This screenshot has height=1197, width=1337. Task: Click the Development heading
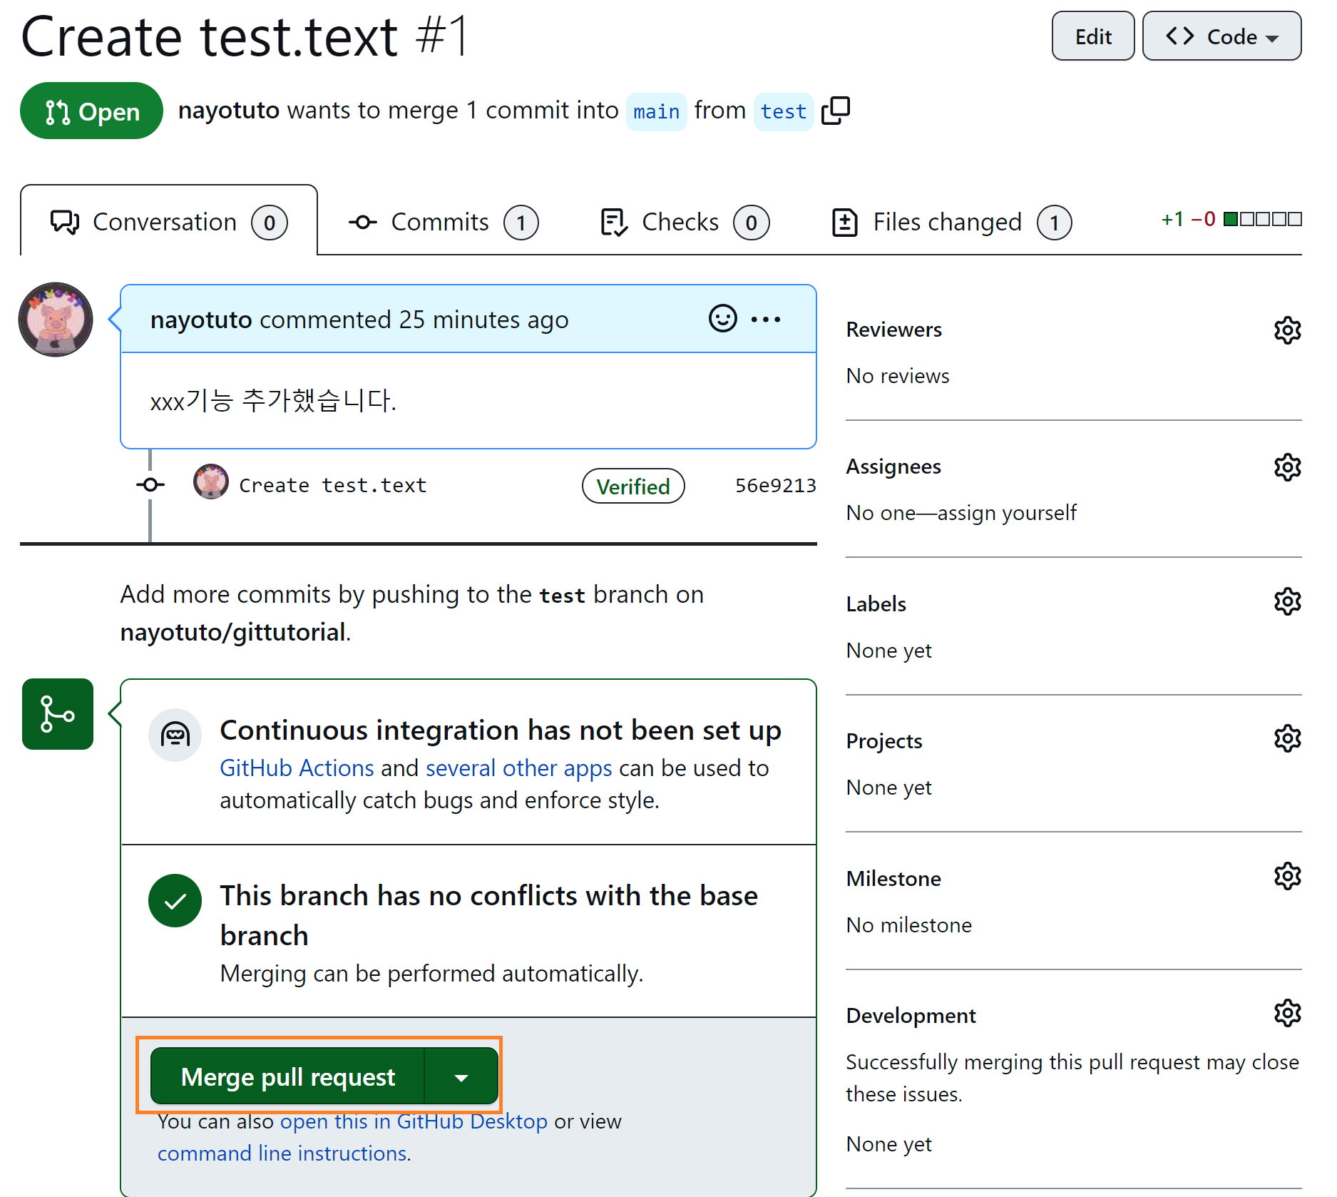(x=911, y=1016)
